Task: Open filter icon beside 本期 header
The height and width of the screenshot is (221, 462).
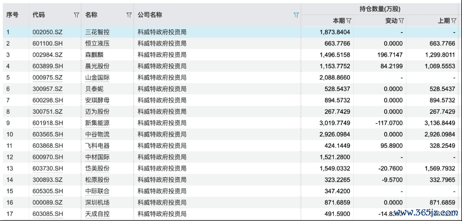Action: tap(349, 21)
